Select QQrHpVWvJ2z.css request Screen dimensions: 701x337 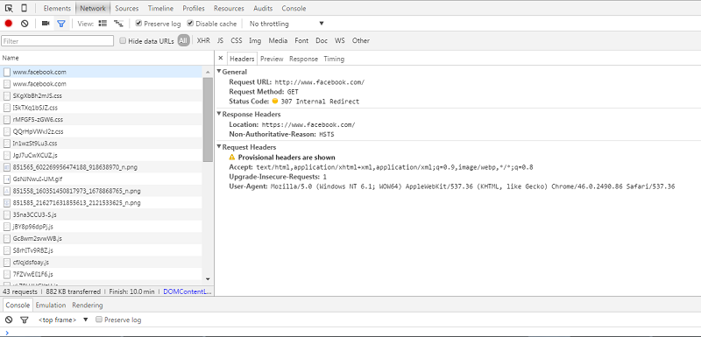point(102,131)
